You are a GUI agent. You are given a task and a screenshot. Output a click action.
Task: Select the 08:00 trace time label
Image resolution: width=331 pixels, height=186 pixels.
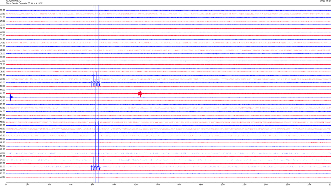pos(2,68)
